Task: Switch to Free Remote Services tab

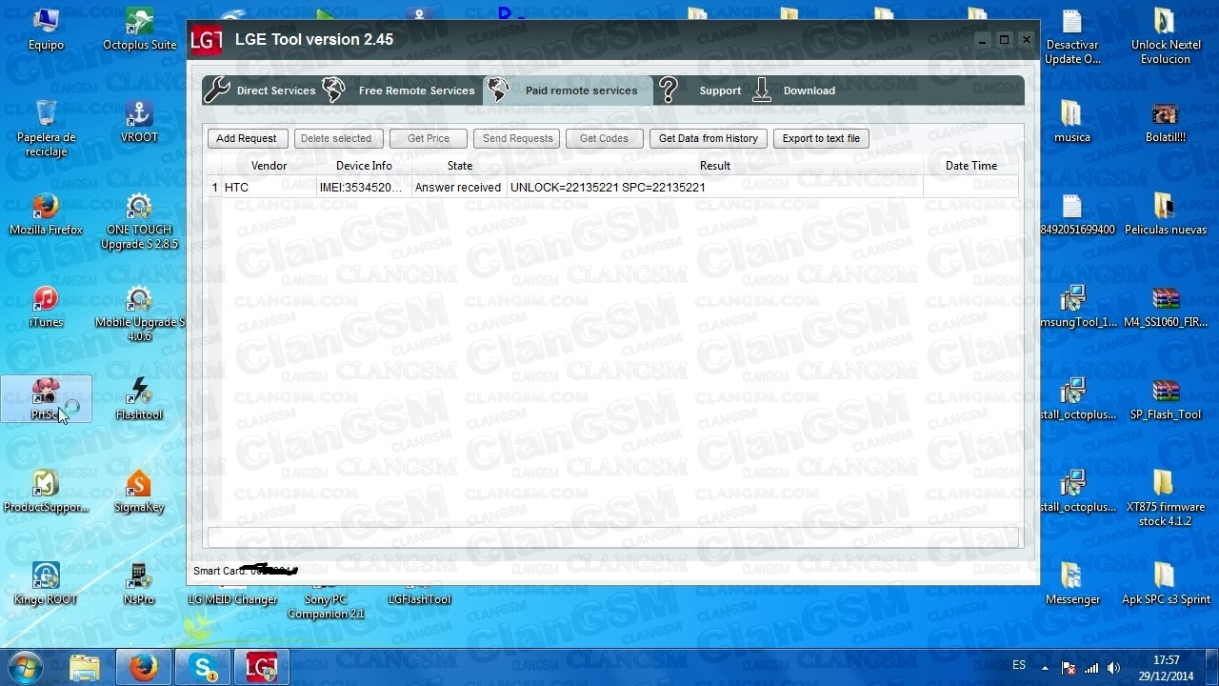Action: (x=400, y=91)
